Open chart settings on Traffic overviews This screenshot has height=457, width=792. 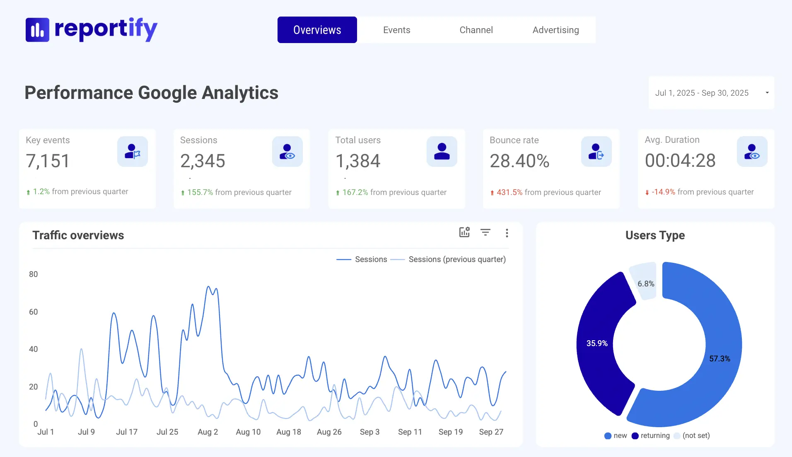tap(464, 233)
